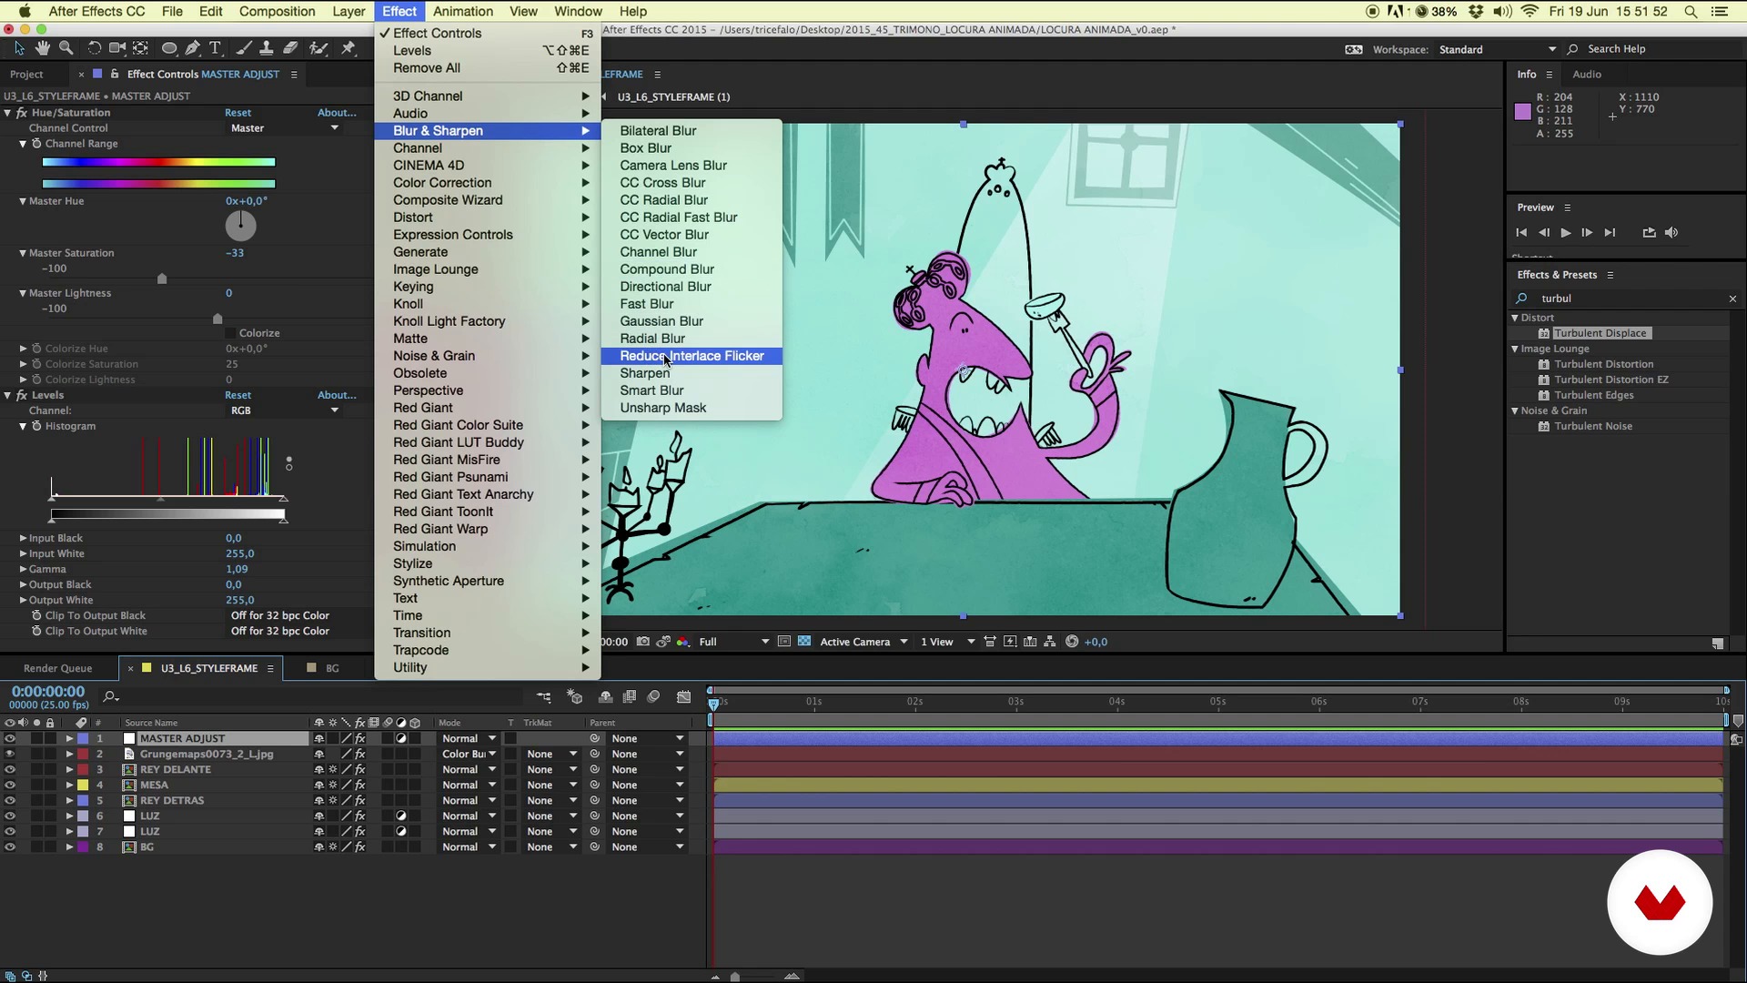This screenshot has height=983, width=1747.
Task: Select the Ellipse shape tool
Action: pyautogui.click(x=169, y=48)
